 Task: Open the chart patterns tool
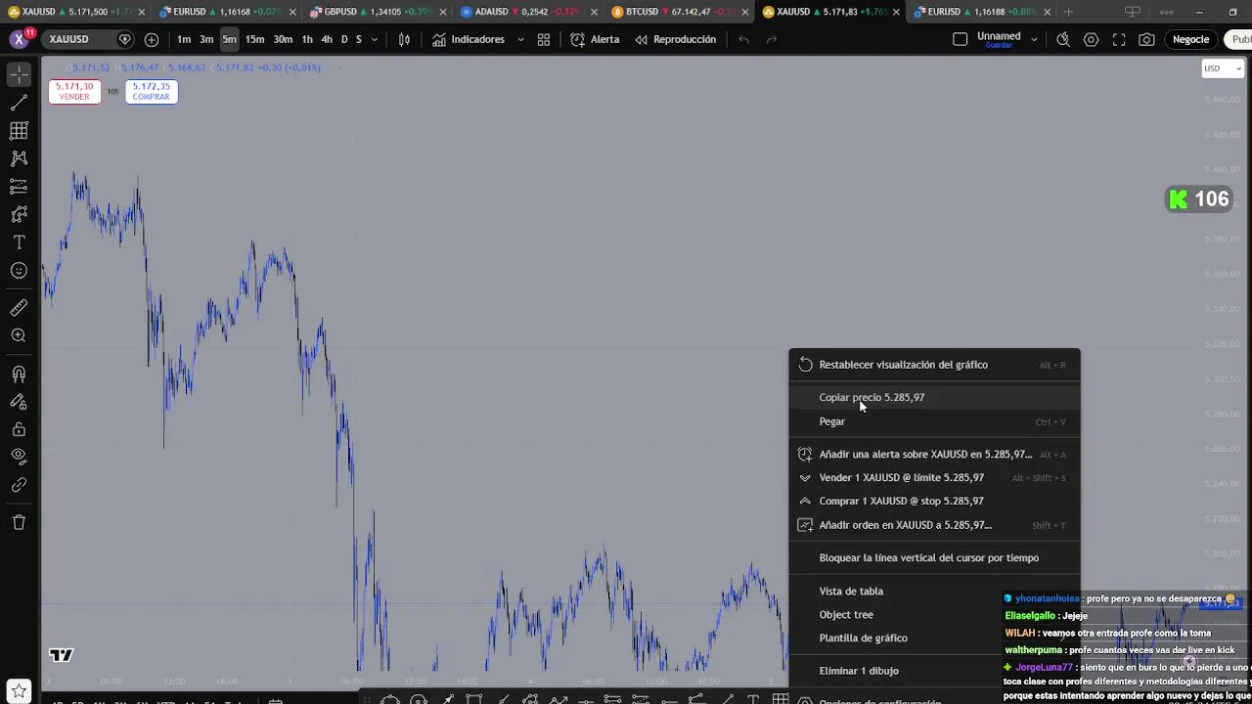tap(19, 158)
